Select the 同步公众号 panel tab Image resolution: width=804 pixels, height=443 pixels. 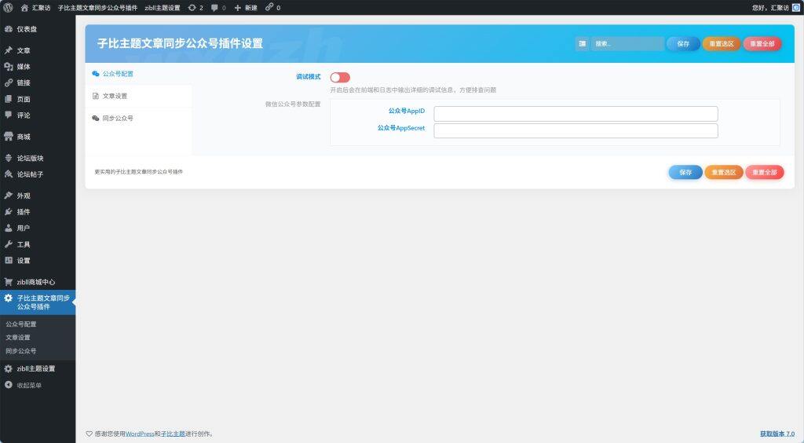(x=138, y=118)
